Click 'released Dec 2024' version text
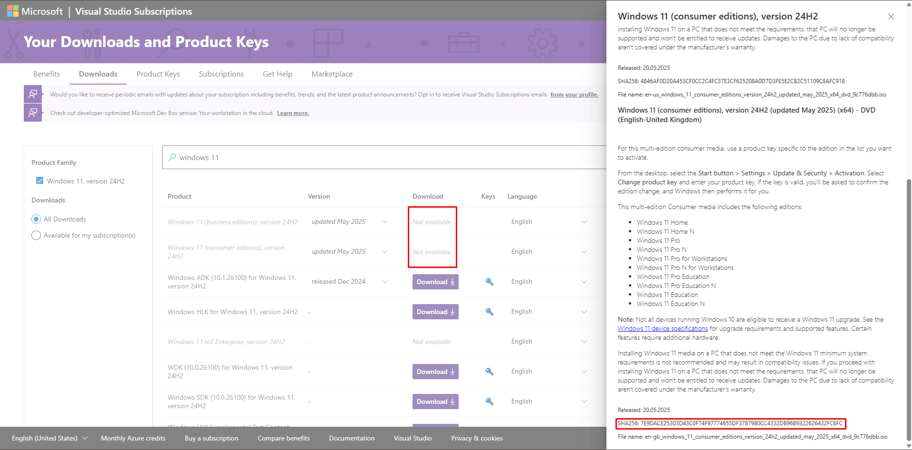 coord(338,282)
